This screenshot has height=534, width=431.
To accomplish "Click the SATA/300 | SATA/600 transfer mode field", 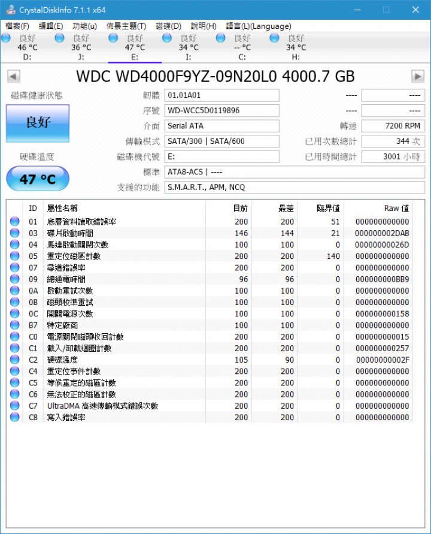I will point(222,141).
